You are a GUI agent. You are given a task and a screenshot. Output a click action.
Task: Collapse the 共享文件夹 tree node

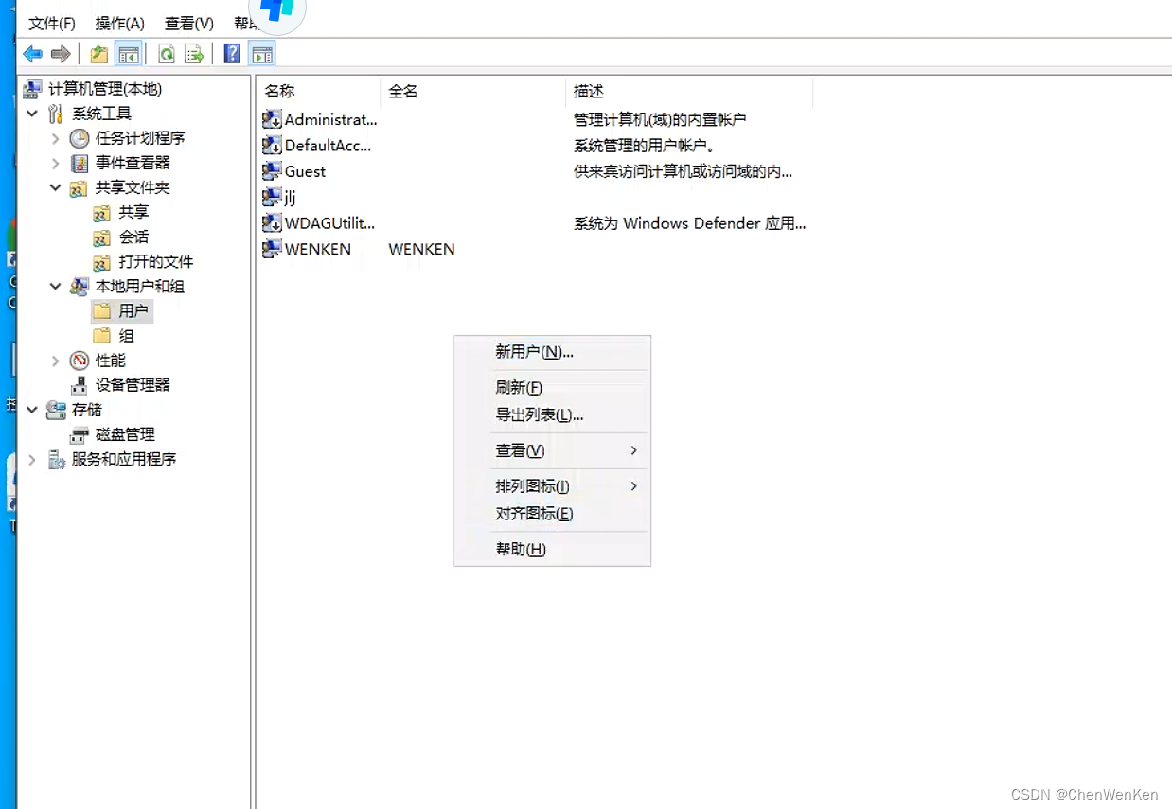pyautogui.click(x=56, y=187)
